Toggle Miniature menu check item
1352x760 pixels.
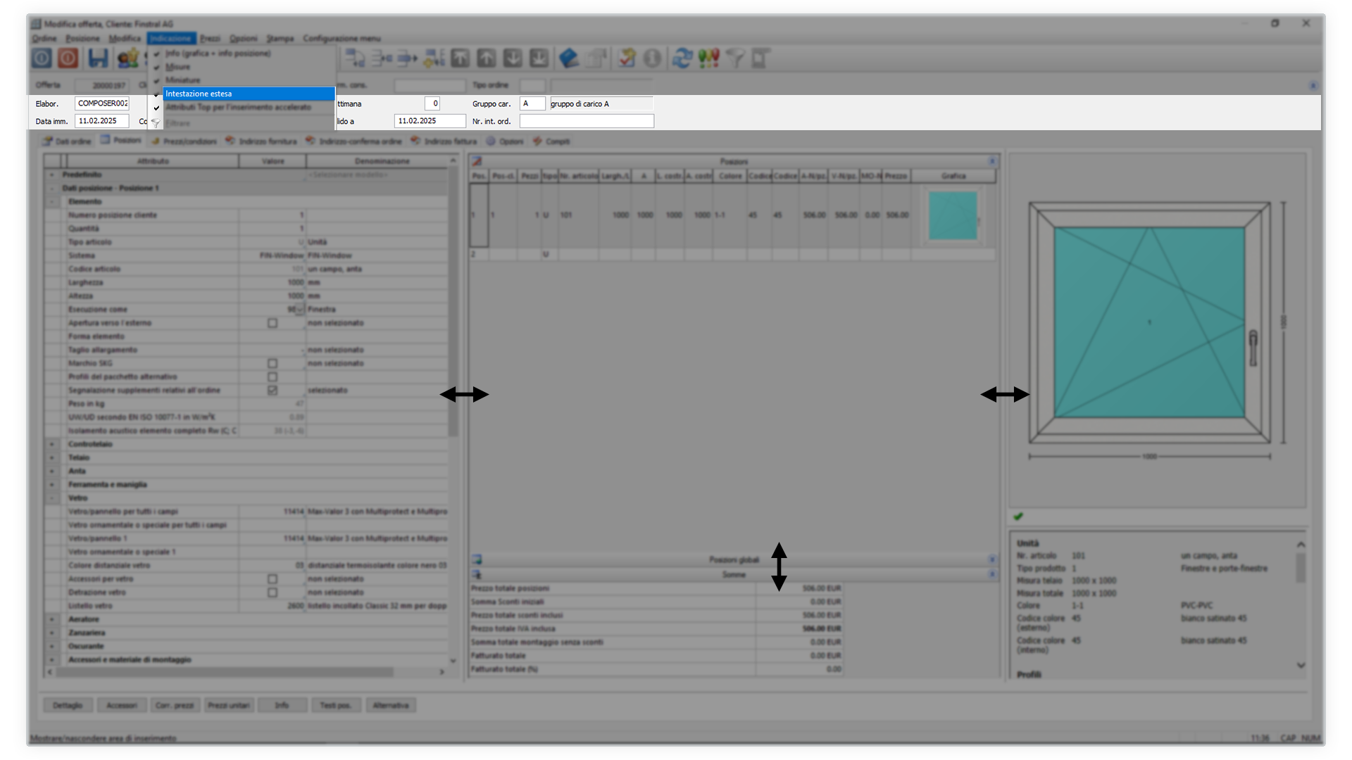(242, 80)
